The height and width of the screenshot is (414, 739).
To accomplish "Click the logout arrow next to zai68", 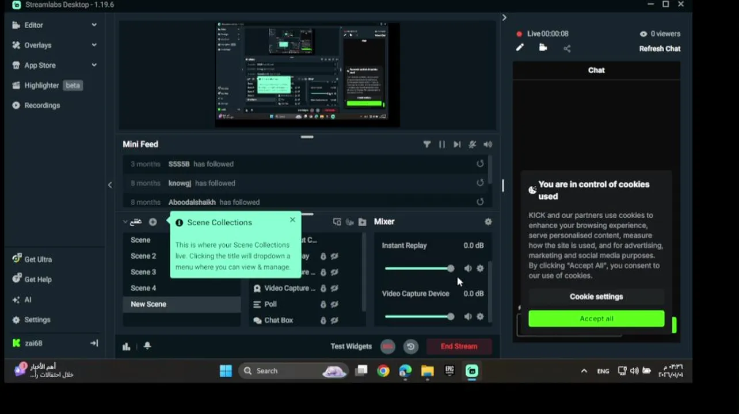I will (94, 343).
